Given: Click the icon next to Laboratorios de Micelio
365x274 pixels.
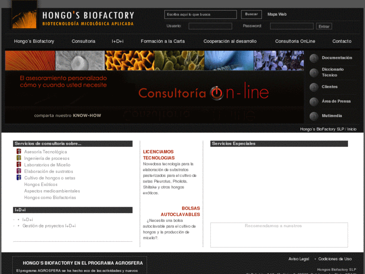Looking at the screenshot, I should [x=19, y=164].
